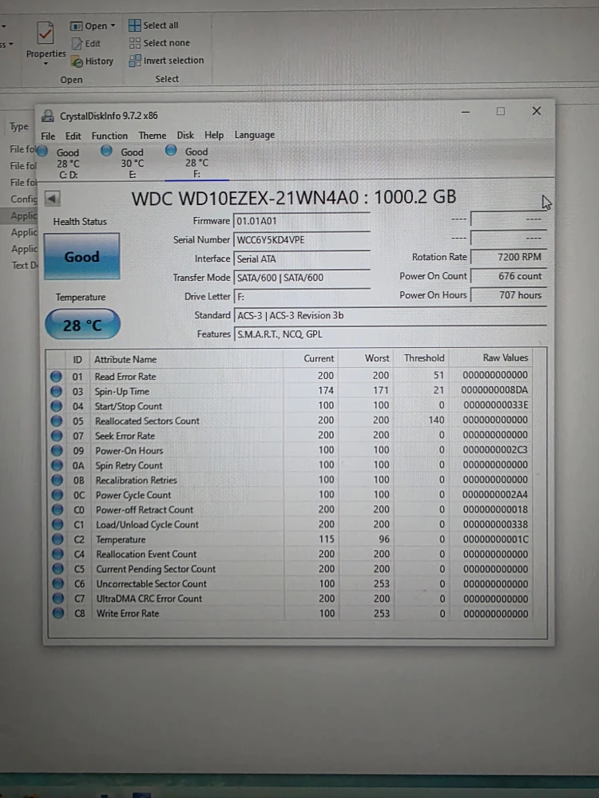
Task: Click Select all in the Explorer ribbon
Action: [x=153, y=25]
